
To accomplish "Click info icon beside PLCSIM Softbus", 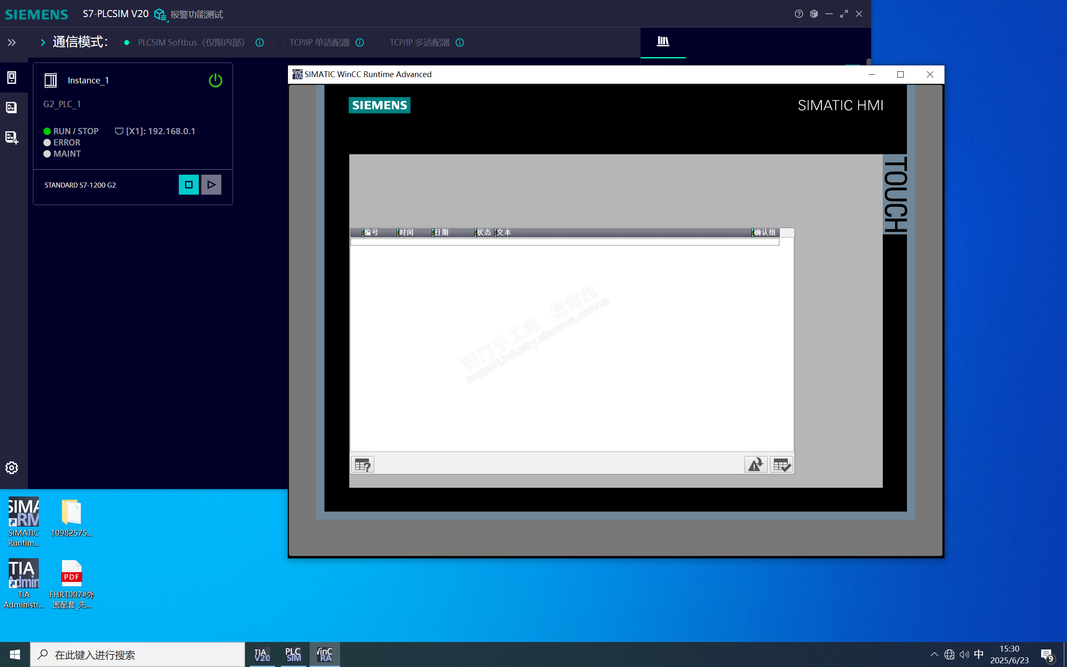I will tap(260, 43).
